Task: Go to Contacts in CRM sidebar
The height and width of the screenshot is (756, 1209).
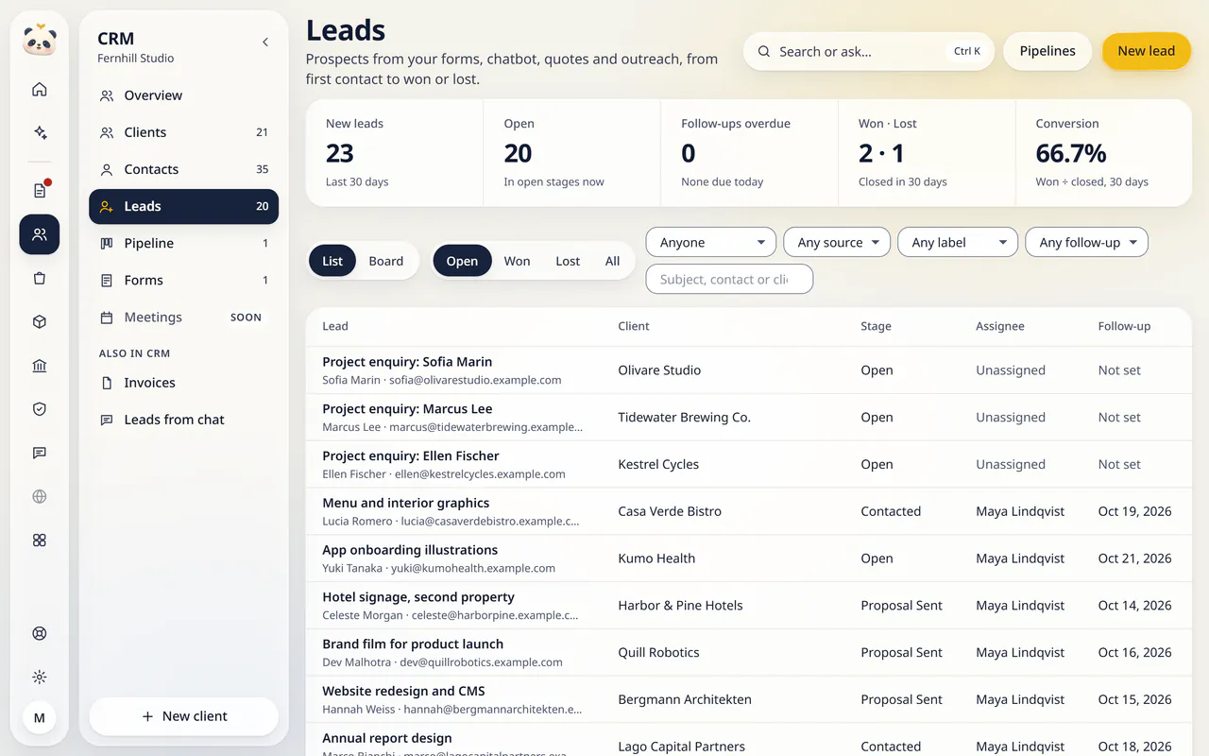Action: [183, 169]
